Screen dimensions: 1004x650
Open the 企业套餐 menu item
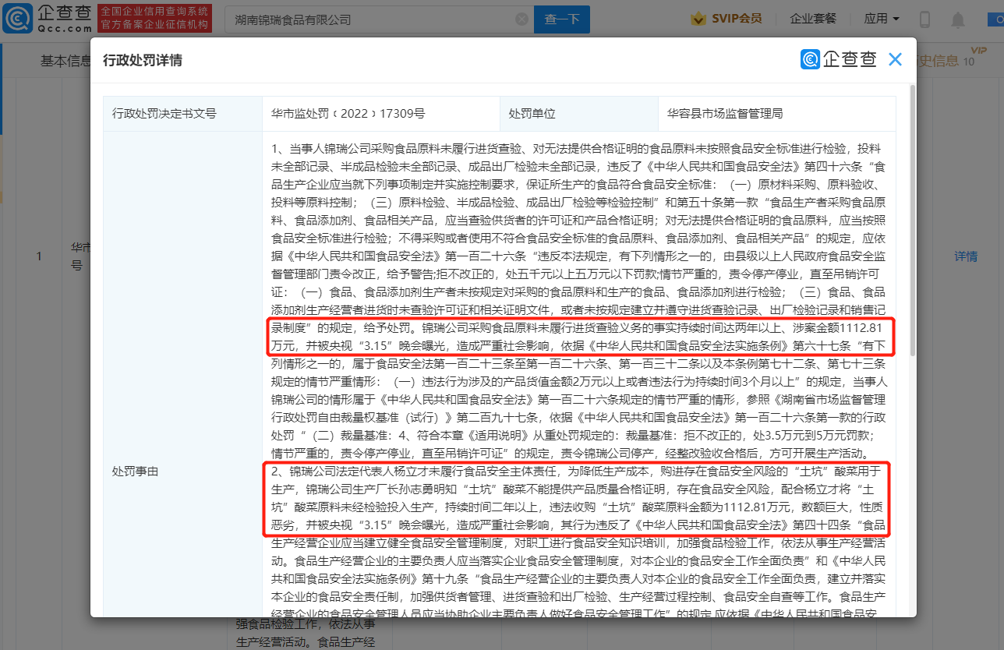pos(813,19)
